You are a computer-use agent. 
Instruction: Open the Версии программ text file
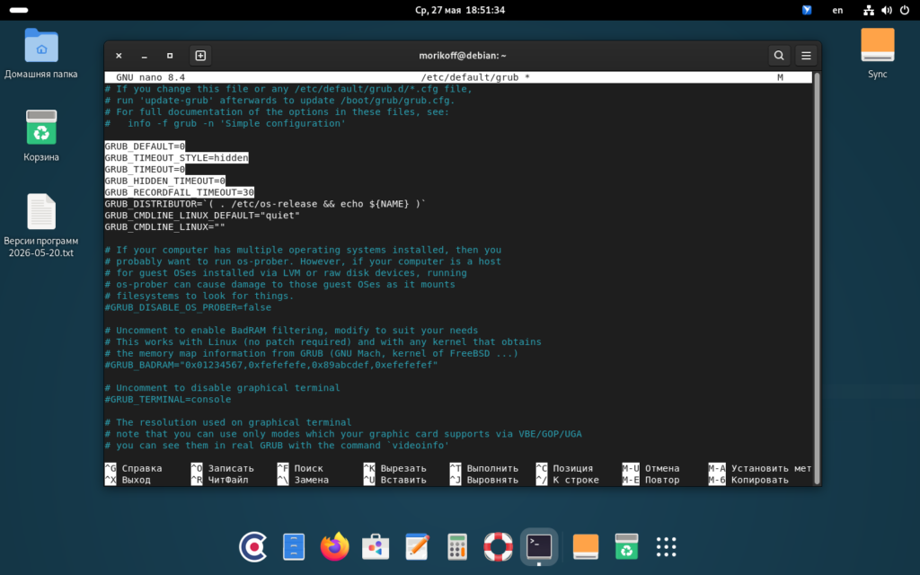click(41, 226)
